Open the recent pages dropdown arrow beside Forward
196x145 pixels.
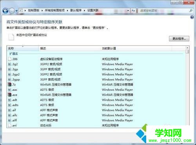pos(16,11)
